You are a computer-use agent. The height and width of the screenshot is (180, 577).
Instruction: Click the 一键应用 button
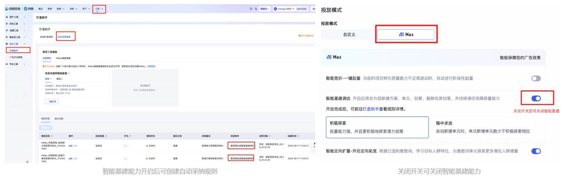pyautogui.click(x=52, y=101)
